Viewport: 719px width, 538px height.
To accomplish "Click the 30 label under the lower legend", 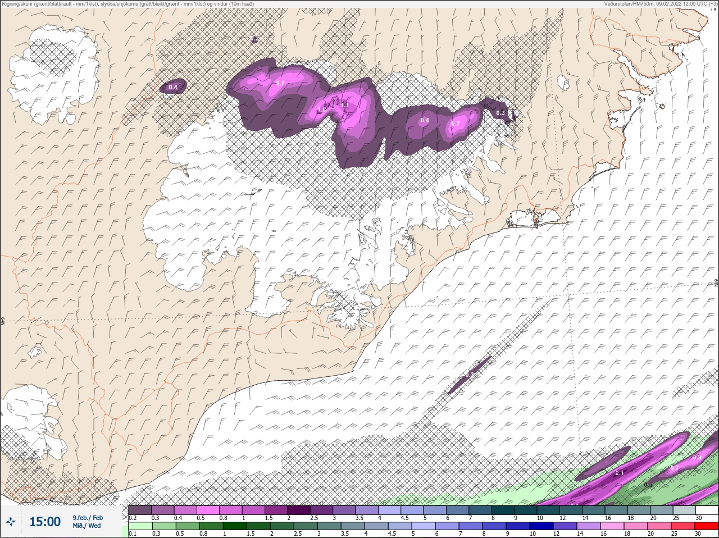I will (x=698, y=534).
